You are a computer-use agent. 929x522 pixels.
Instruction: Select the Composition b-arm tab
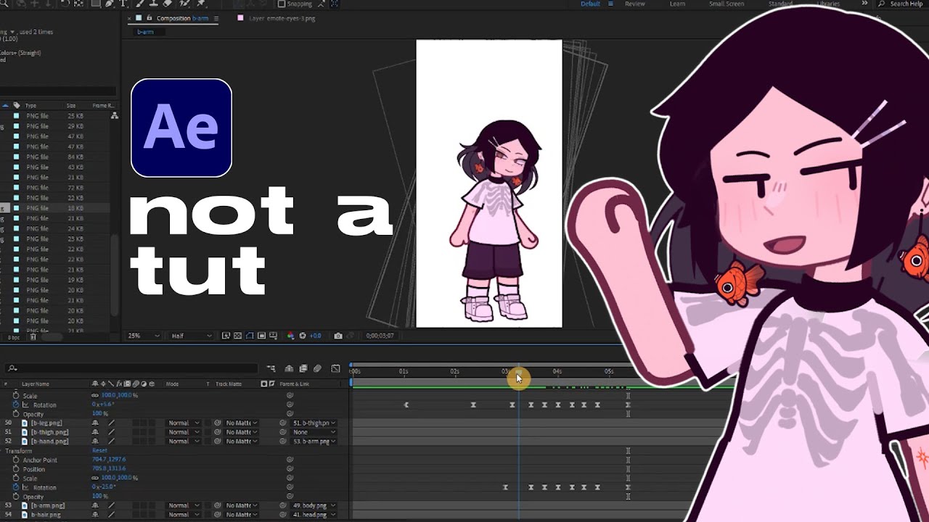[181, 18]
